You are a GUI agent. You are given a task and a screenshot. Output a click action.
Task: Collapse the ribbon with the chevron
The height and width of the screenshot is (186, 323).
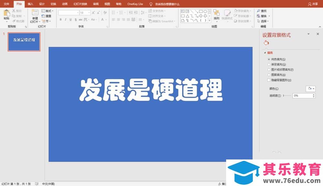[x=320, y=27]
